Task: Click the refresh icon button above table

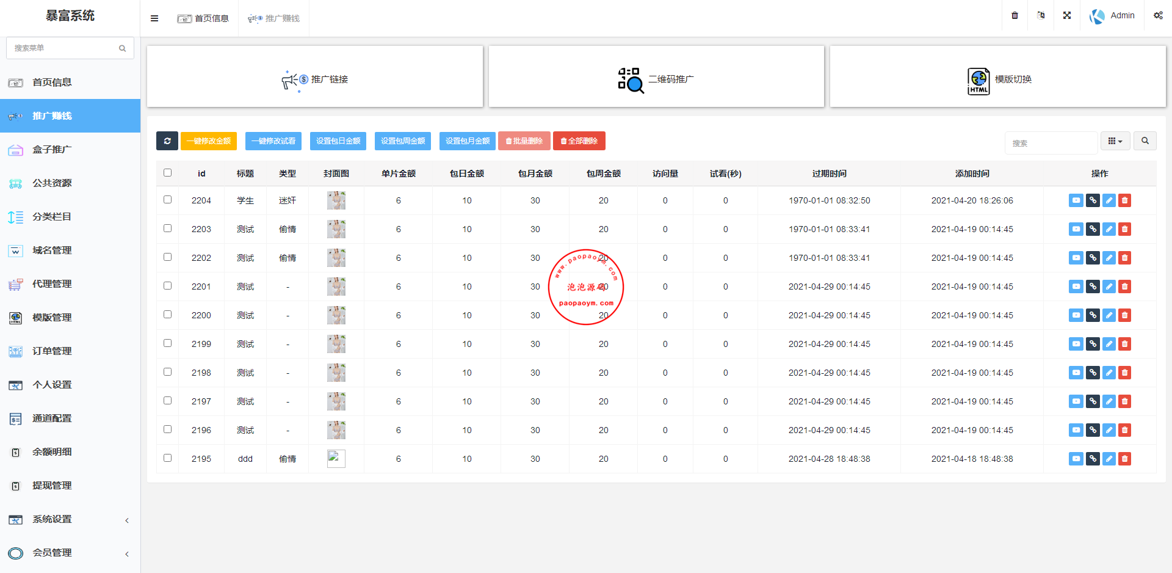Action: click(x=167, y=141)
